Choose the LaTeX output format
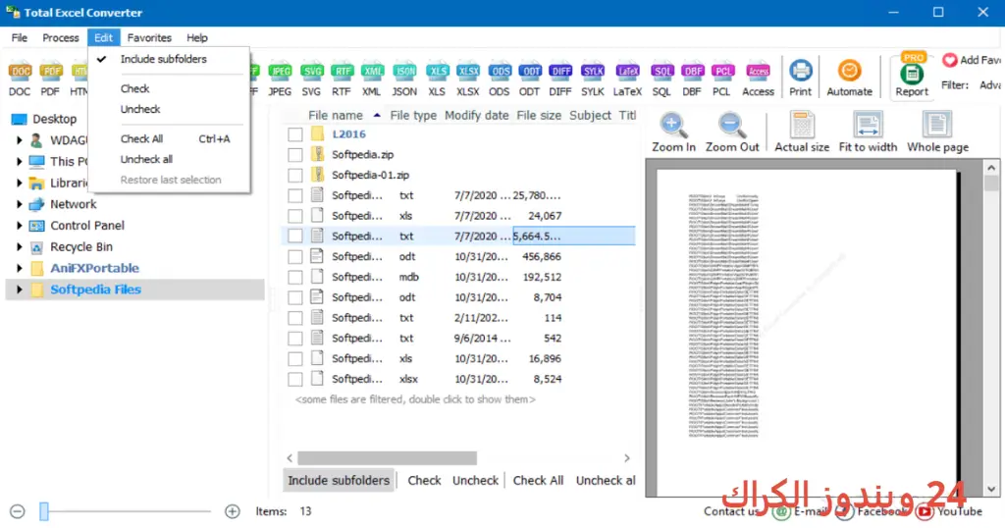 [627, 79]
